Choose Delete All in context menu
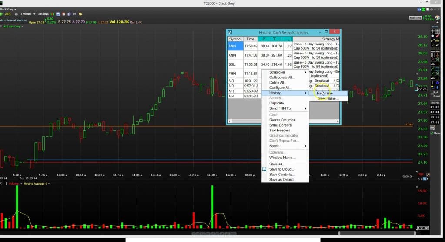 click(x=285, y=82)
